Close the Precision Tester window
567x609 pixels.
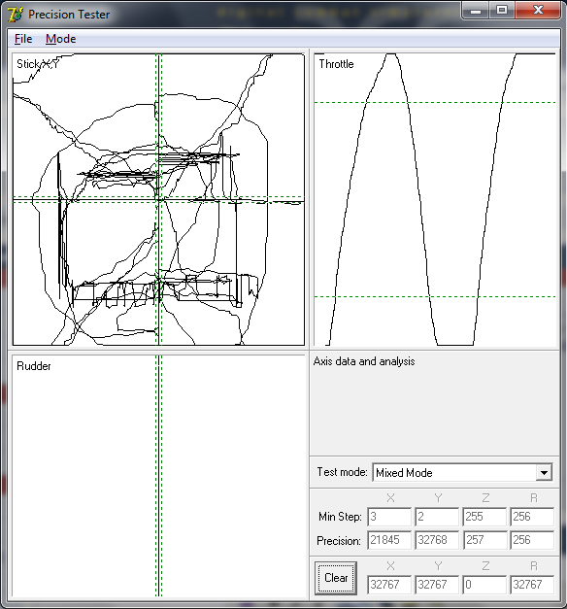(538, 11)
